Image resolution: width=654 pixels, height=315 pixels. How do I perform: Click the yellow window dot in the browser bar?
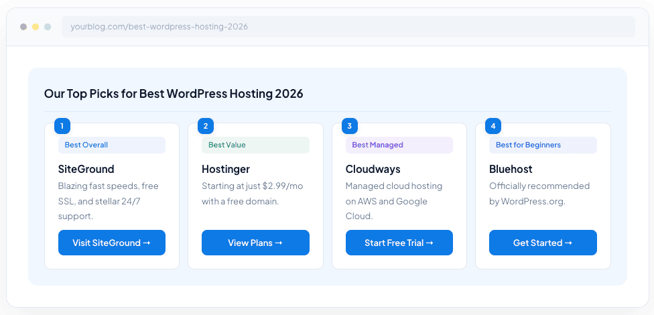(x=36, y=27)
